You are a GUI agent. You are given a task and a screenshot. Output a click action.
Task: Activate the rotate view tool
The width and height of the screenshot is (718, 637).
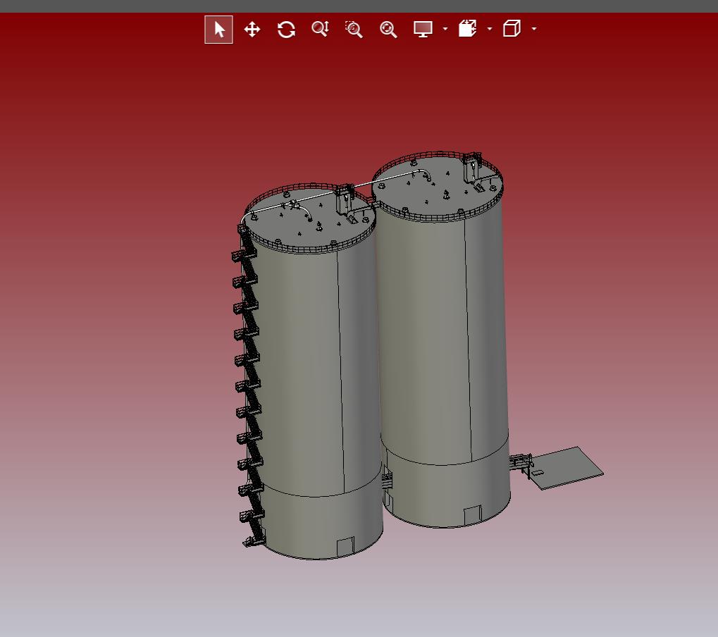pyautogui.click(x=286, y=30)
